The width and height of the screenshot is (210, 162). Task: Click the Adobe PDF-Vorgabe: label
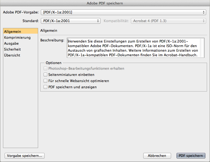[x=21, y=12]
